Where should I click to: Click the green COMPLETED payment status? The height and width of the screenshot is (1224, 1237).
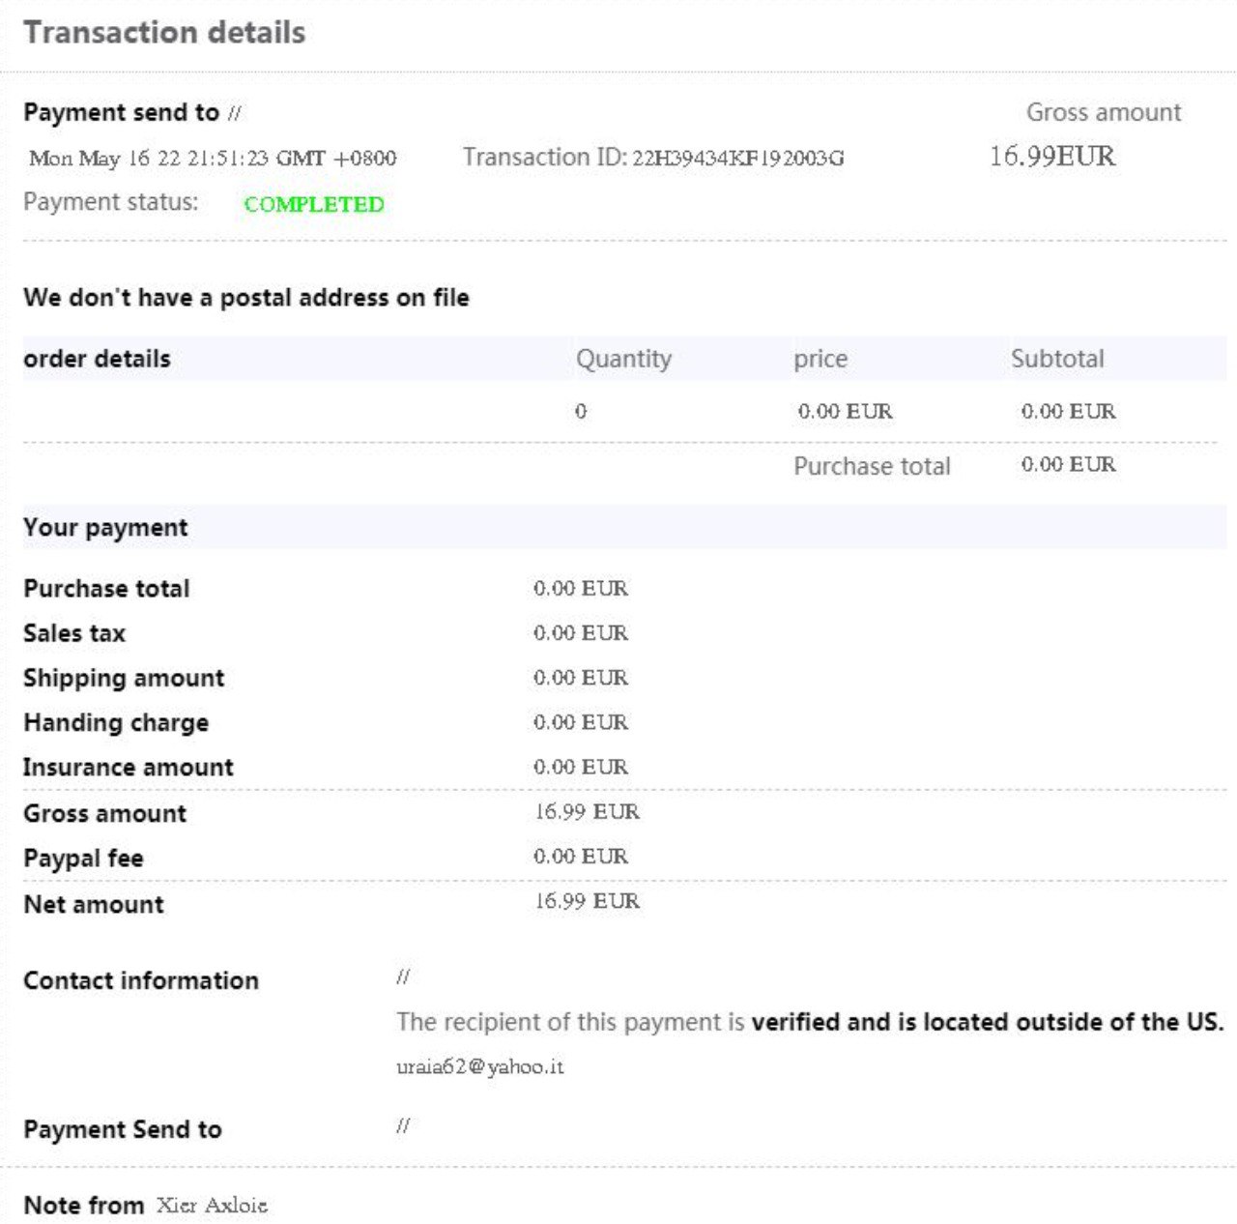tap(314, 204)
